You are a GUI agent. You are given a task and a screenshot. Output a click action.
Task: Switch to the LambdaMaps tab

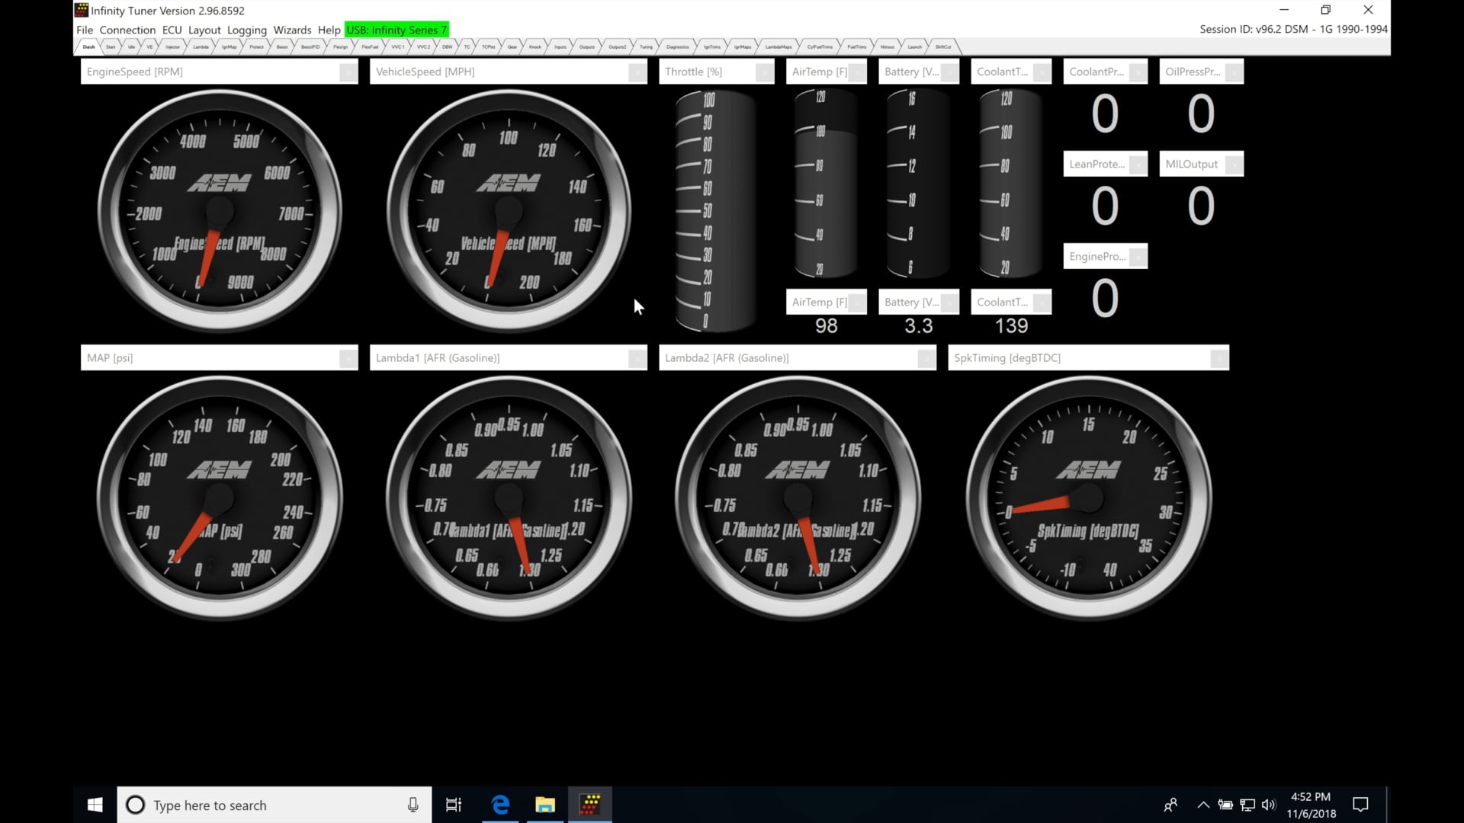[x=777, y=46]
